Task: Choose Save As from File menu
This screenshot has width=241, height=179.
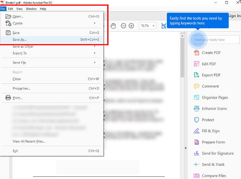Action: 19,40
